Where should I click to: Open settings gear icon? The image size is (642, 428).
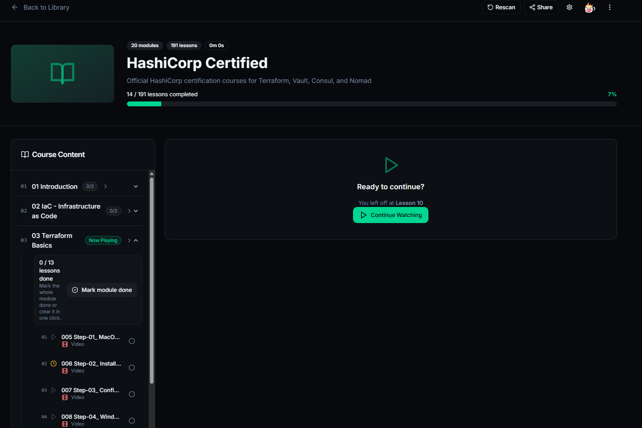[569, 7]
